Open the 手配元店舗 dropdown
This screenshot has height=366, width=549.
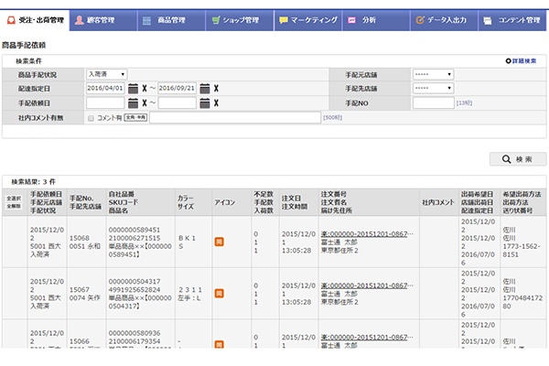(x=433, y=74)
